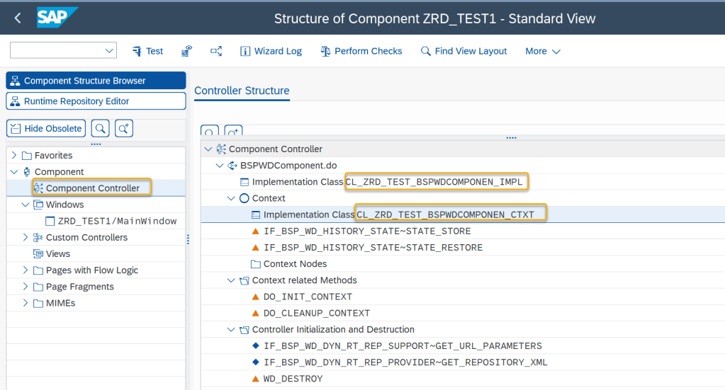The image size is (725, 390).
Task: Click the Perform Checks button
Action: click(361, 51)
